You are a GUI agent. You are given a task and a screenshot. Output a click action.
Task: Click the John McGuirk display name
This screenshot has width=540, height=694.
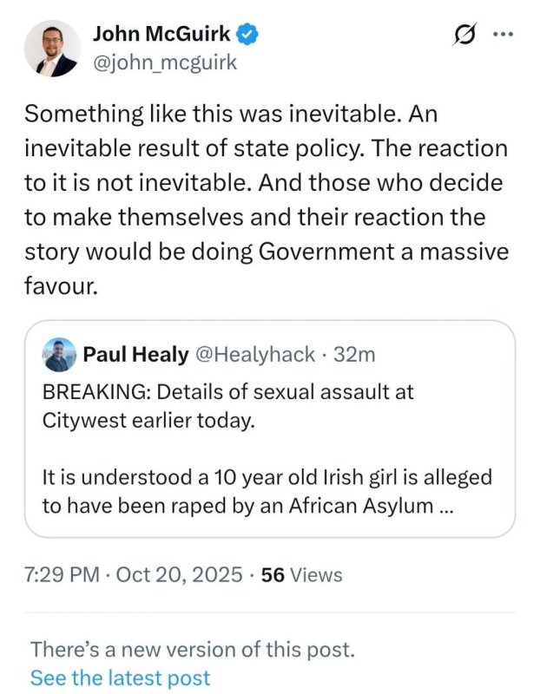162,34
